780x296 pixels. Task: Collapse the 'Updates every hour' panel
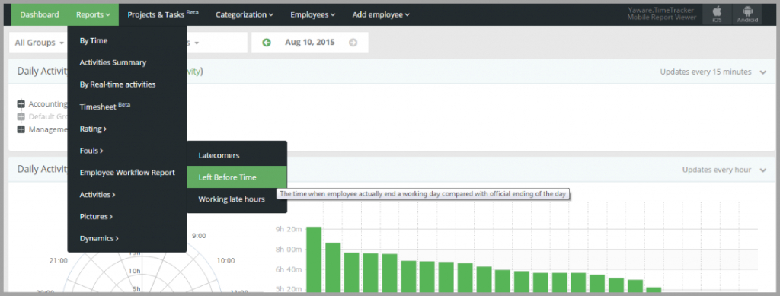click(x=763, y=170)
